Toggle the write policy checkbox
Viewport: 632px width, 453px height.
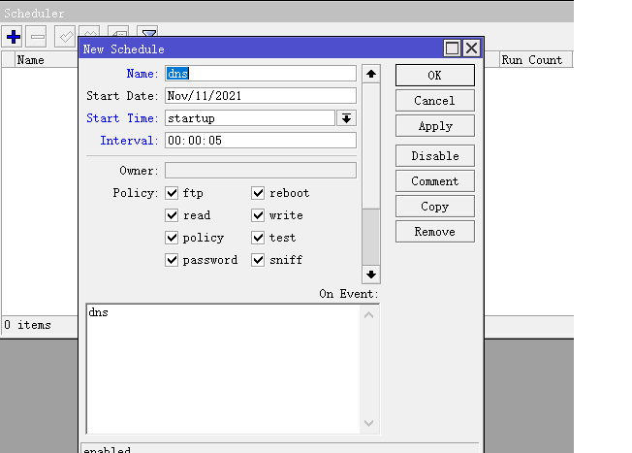click(x=259, y=215)
